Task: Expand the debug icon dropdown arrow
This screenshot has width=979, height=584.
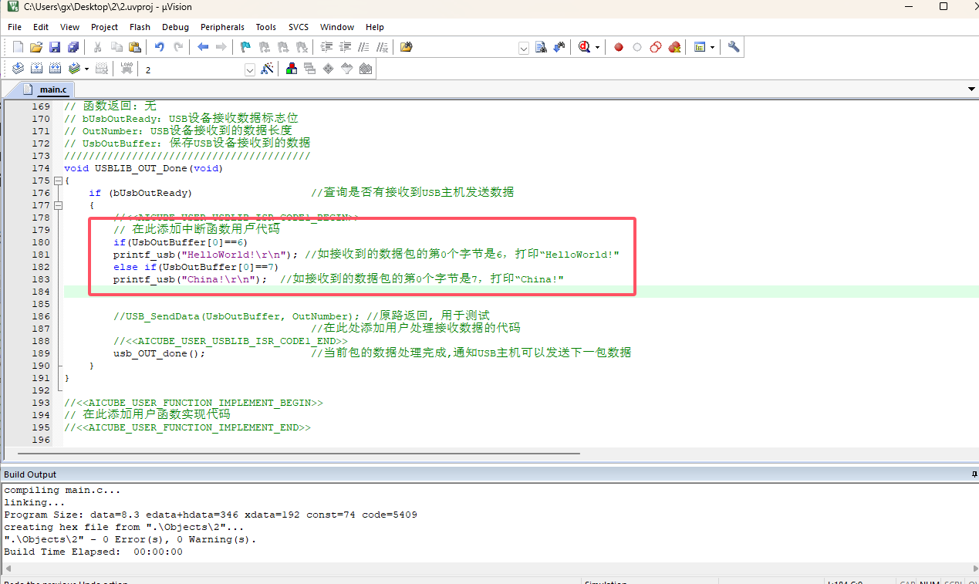Action: pos(598,48)
